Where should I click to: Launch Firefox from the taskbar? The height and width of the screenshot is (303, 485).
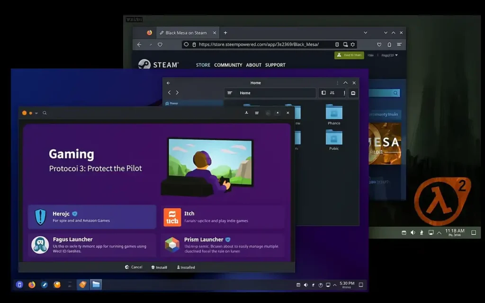[x=31, y=285]
